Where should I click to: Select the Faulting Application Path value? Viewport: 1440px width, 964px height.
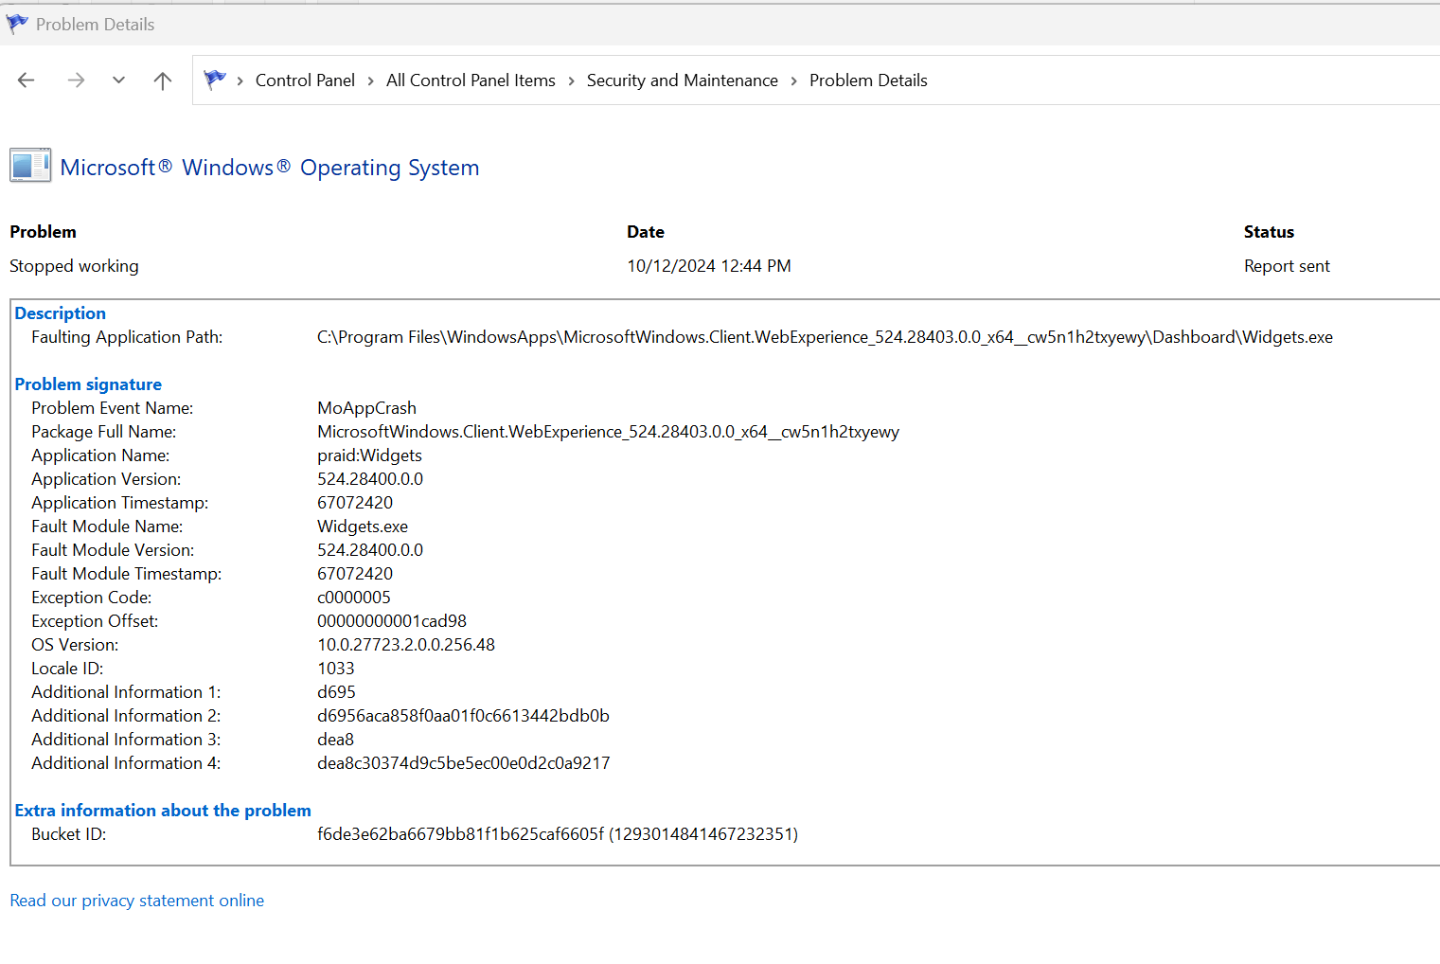(x=825, y=337)
